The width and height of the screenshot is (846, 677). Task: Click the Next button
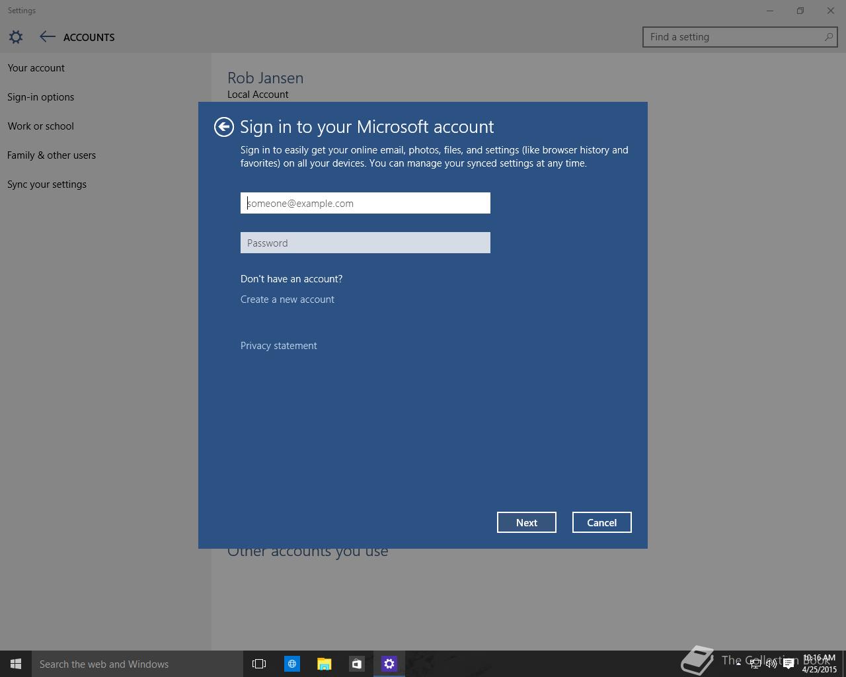click(x=527, y=522)
